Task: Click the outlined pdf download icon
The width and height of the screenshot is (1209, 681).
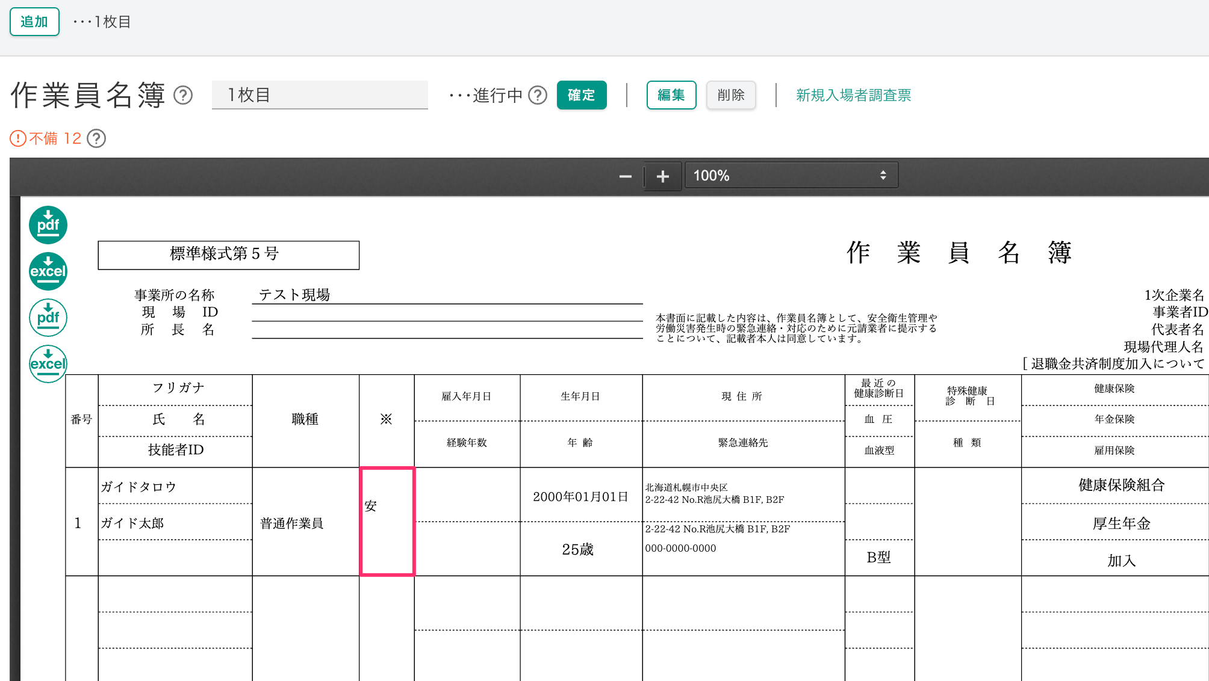Action: [x=48, y=318]
